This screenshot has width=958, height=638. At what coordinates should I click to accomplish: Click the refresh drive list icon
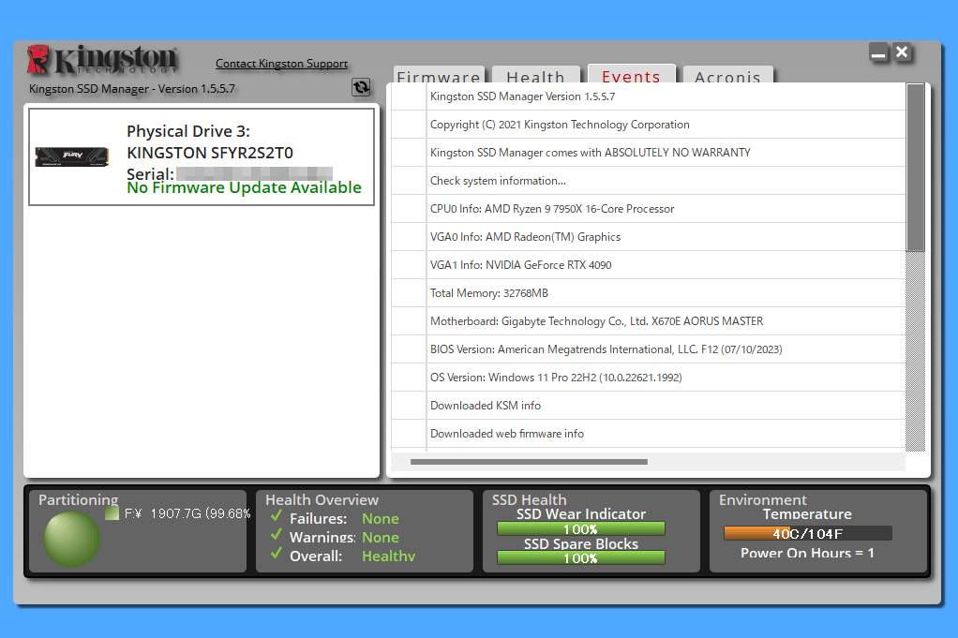361,87
